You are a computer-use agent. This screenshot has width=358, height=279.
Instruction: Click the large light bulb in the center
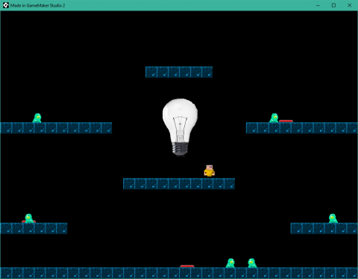click(x=180, y=127)
